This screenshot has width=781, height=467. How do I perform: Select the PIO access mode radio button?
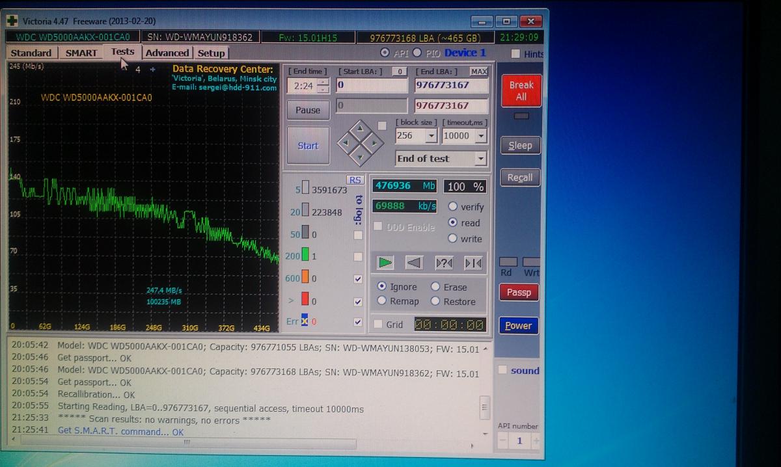417,53
